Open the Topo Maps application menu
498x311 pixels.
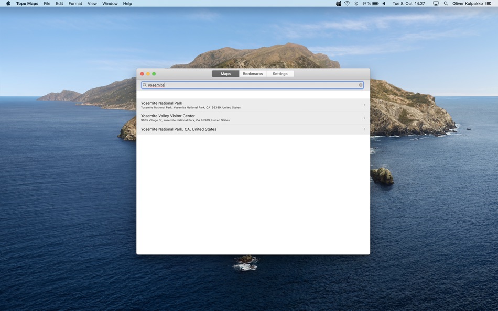click(27, 4)
